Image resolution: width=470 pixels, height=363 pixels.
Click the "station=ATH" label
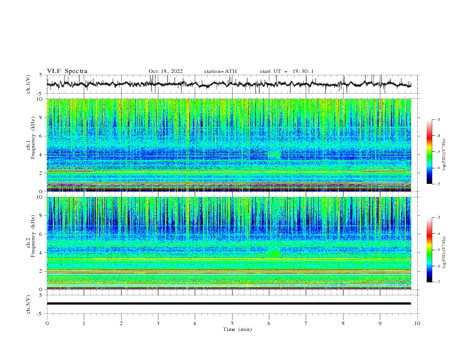(220, 71)
